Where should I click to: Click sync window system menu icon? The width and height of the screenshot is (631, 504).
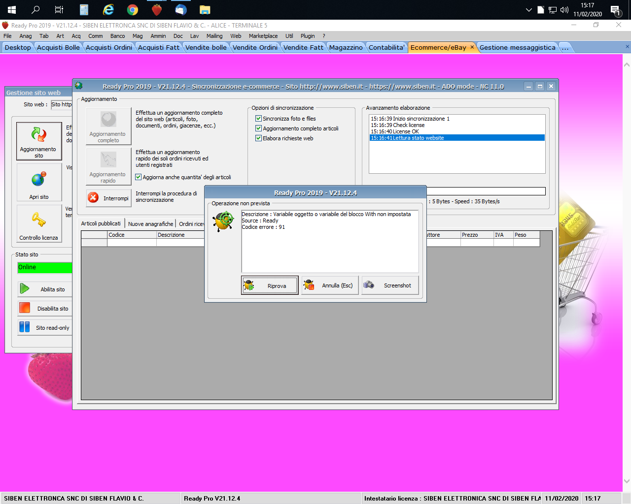coord(78,86)
